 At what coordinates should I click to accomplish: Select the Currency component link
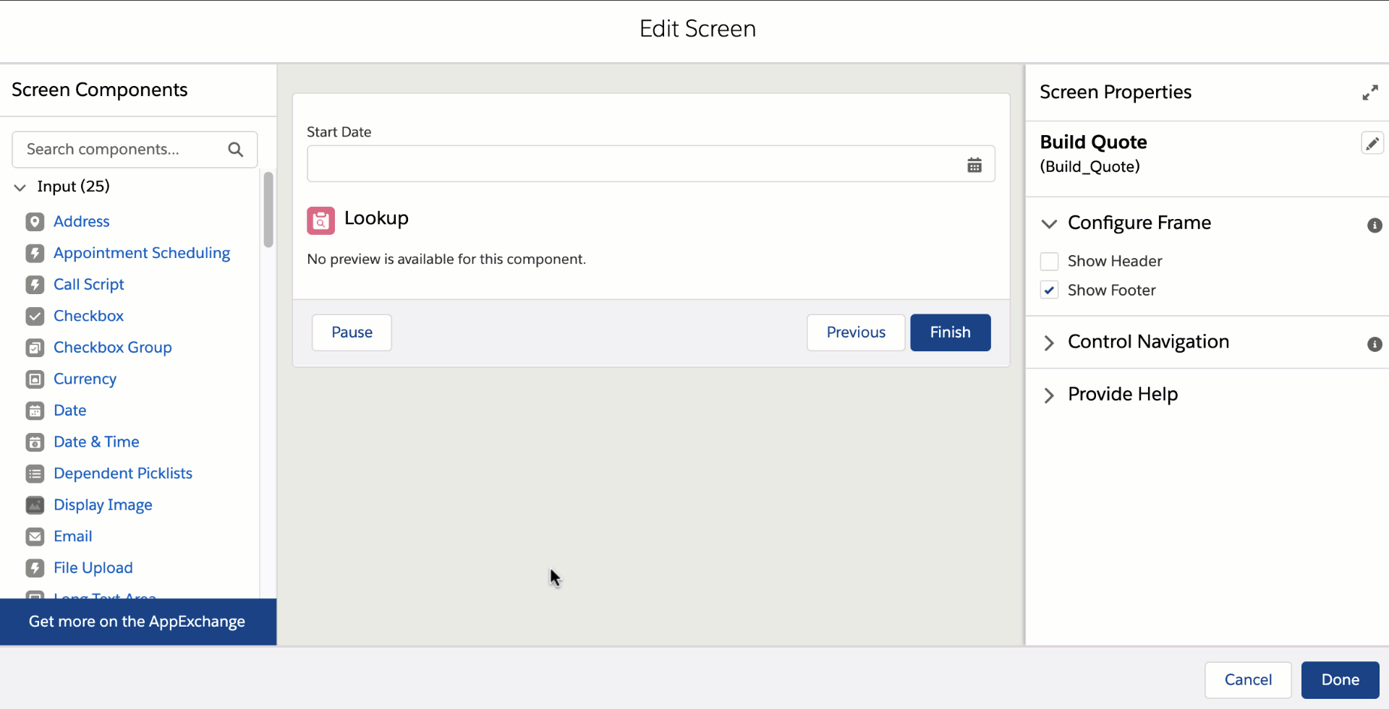tap(85, 379)
